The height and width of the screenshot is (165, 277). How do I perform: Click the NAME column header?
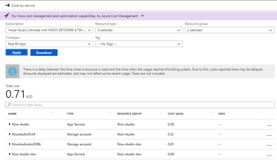(x=12, y=114)
